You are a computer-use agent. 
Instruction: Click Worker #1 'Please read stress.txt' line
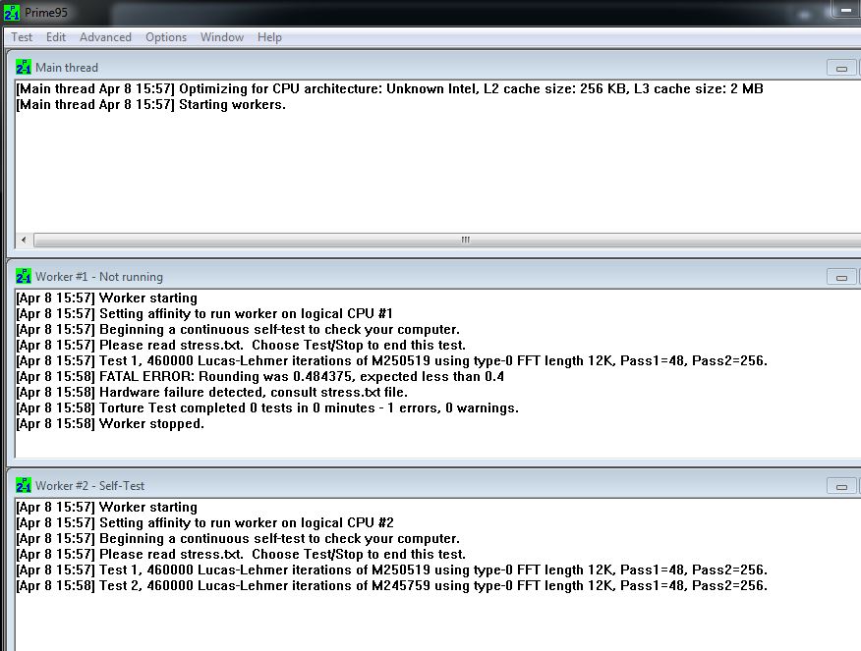(x=241, y=345)
